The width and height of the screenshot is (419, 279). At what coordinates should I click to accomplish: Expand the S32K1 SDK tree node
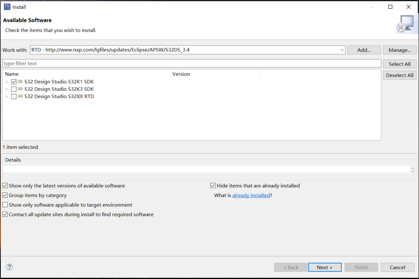[7, 82]
